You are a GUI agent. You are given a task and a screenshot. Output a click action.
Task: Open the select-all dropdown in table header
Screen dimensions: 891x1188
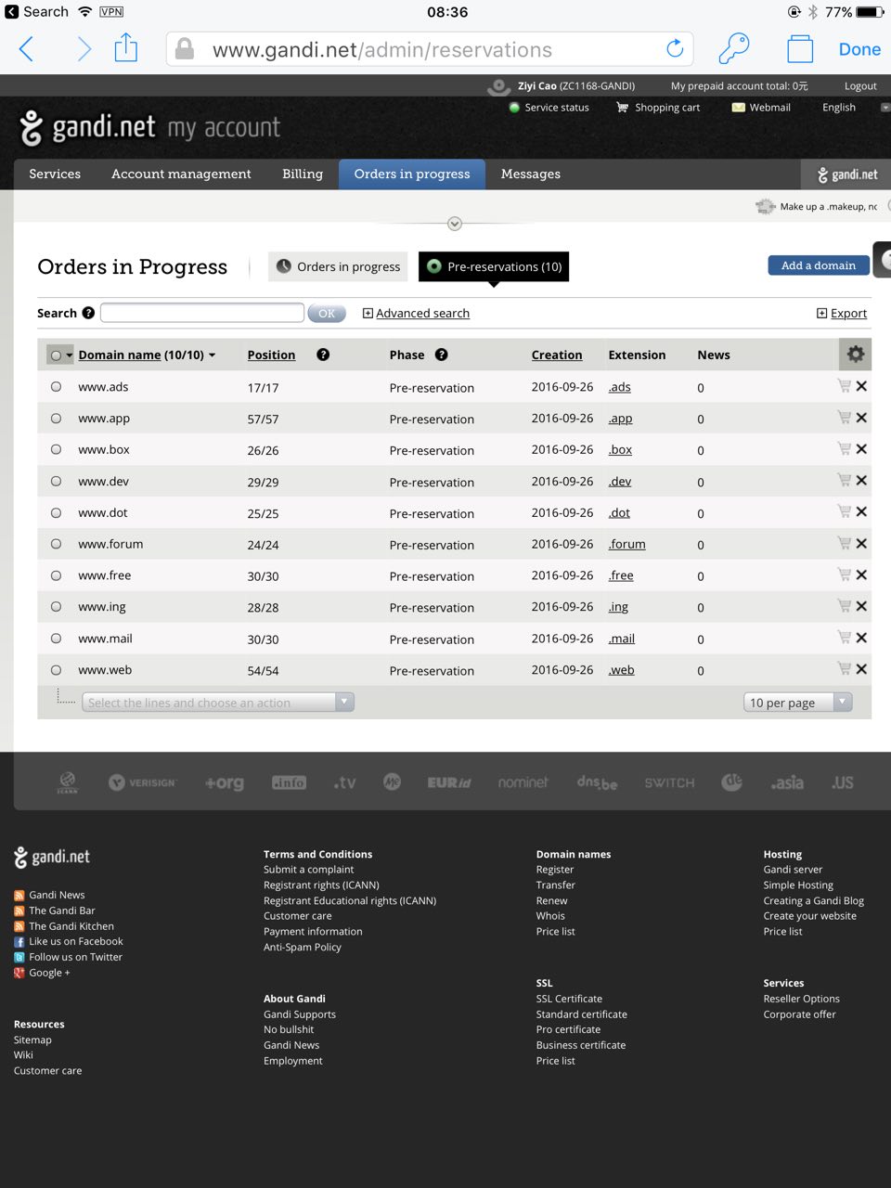(x=61, y=355)
